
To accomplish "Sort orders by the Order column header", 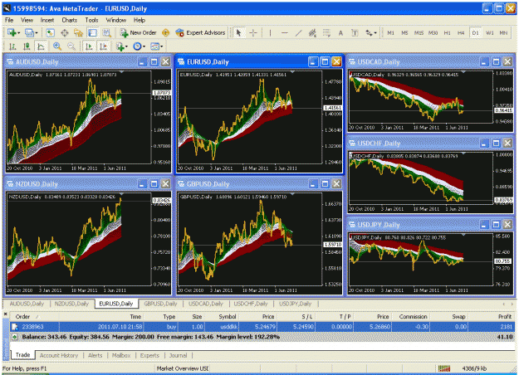I will (x=34, y=316).
